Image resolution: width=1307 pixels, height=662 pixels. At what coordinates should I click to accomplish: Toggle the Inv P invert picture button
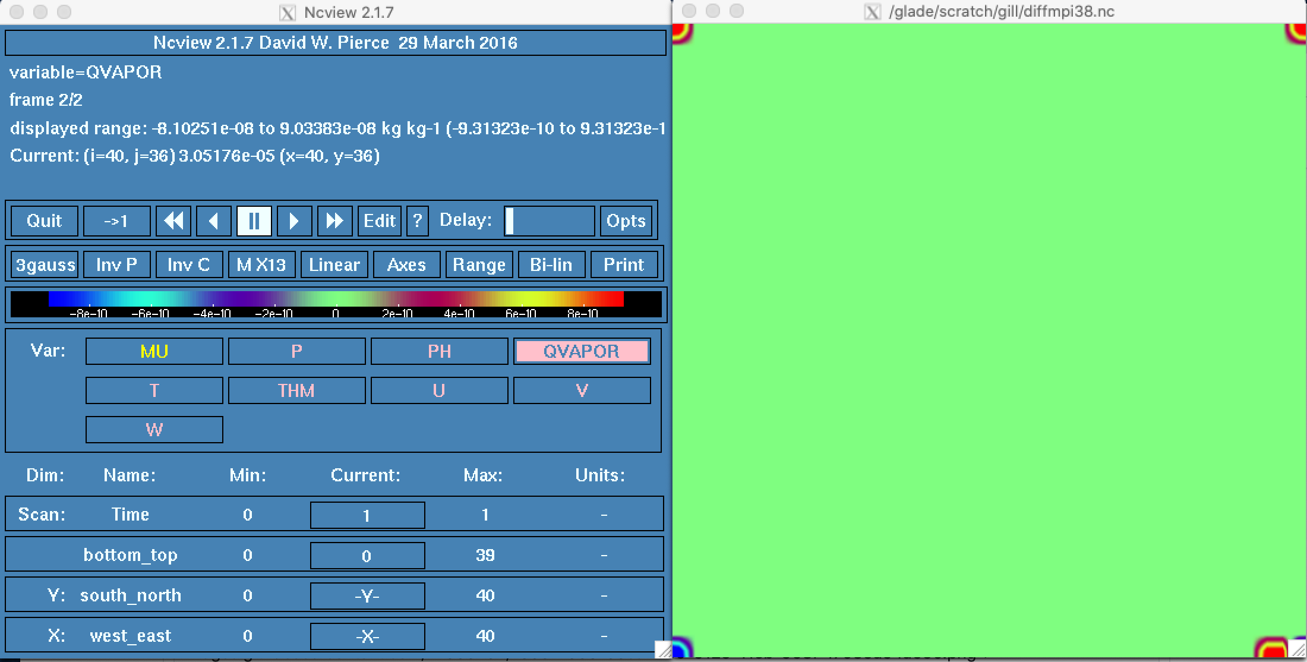coord(116,264)
